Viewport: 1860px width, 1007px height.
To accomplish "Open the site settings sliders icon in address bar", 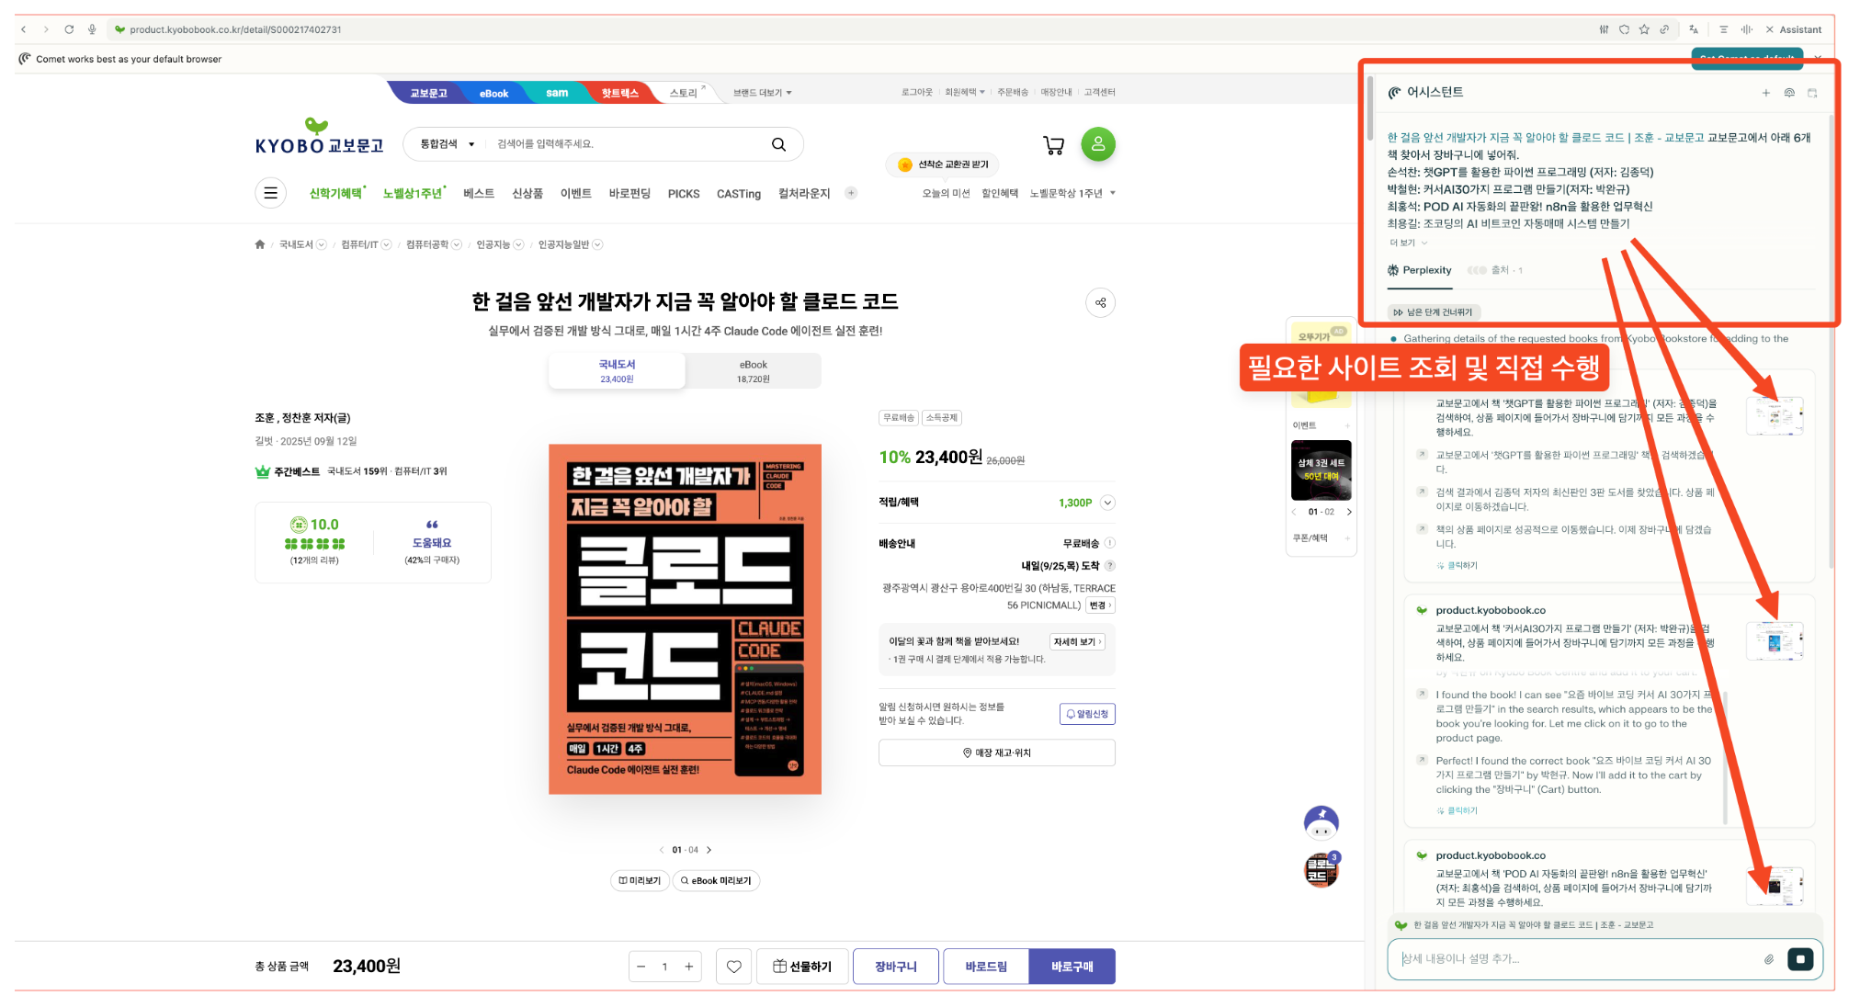I will 1604,29.
